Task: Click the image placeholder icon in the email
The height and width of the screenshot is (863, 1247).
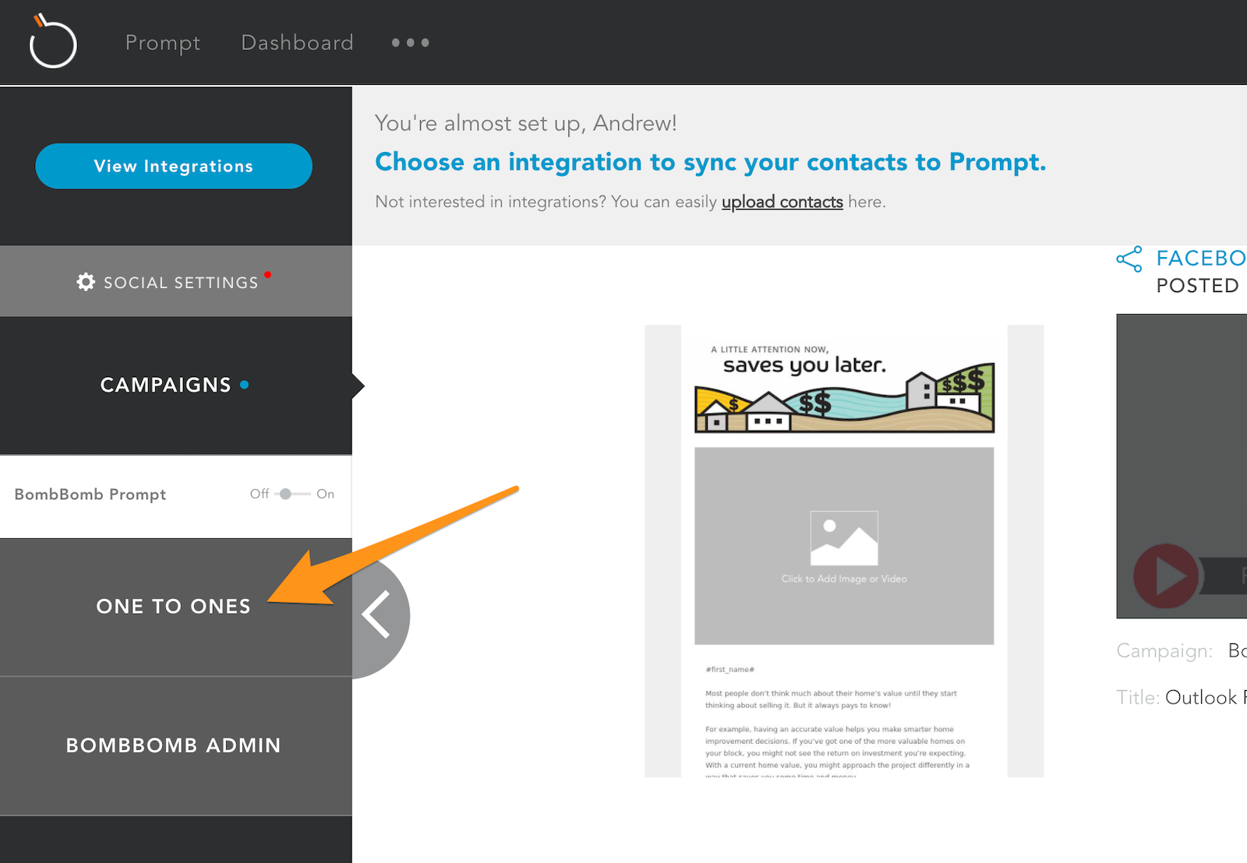Action: [x=844, y=538]
